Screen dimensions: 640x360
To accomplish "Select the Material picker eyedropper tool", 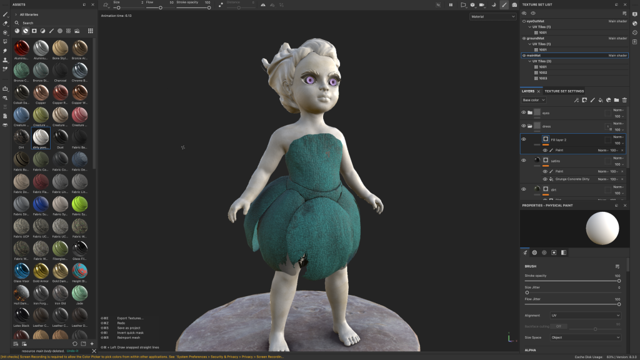I will point(5,69).
